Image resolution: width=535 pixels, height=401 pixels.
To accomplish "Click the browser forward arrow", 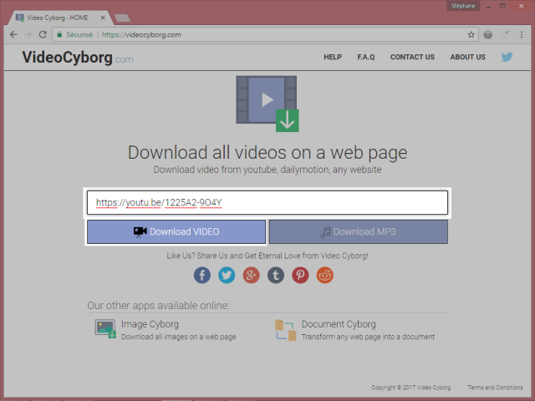I will [28, 34].
